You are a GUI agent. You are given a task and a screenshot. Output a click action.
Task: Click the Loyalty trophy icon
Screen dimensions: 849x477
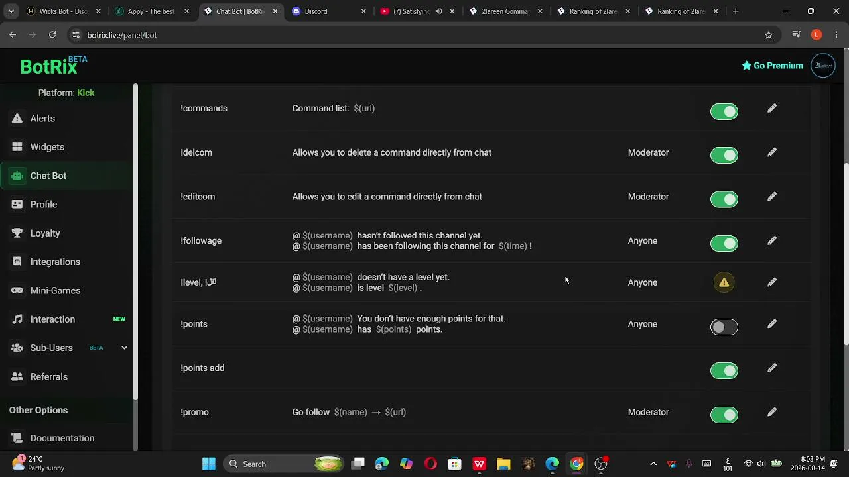pyautogui.click(x=17, y=233)
